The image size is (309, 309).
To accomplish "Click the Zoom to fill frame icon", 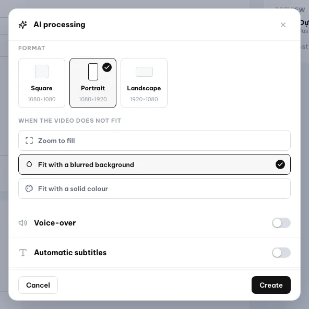I will click(x=29, y=141).
